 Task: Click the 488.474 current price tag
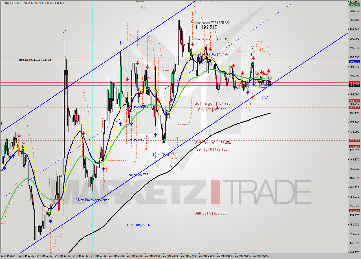click(354, 85)
